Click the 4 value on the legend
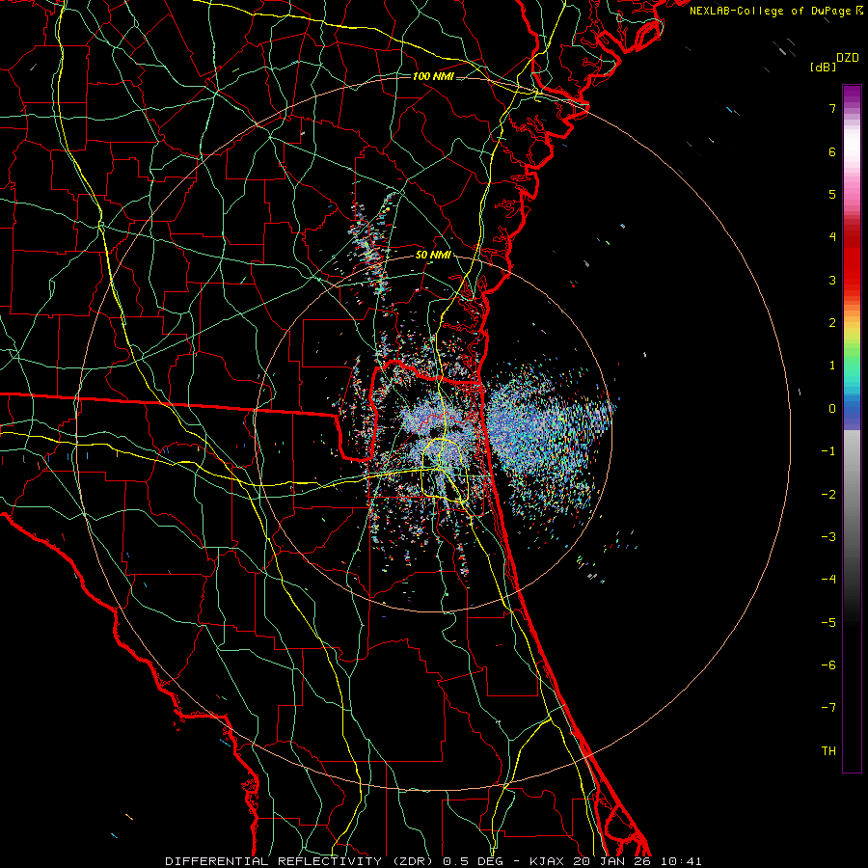 (832, 237)
